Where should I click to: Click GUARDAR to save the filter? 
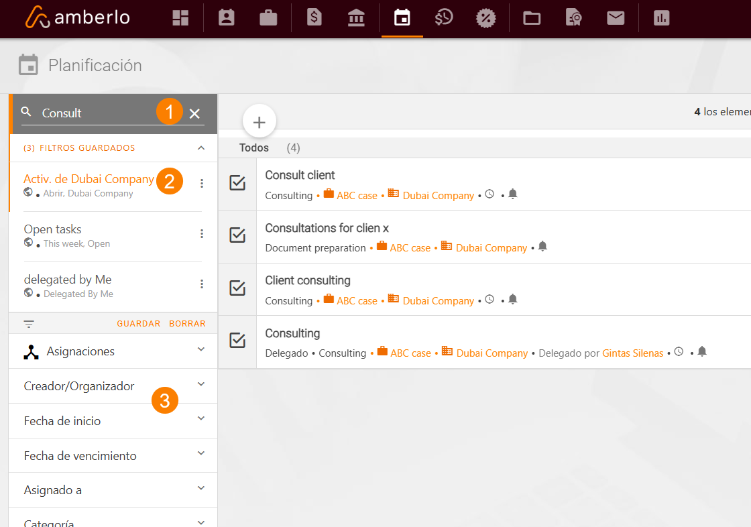pyautogui.click(x=139, y=323)
